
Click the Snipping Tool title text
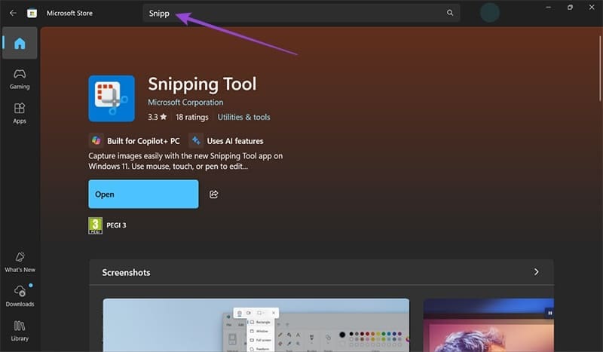[x=202, y=84]
